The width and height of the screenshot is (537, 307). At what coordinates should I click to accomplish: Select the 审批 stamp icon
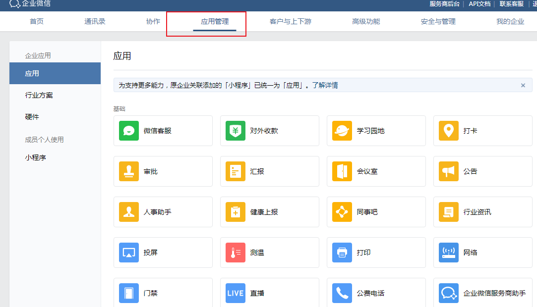click(x=129, y=171)
